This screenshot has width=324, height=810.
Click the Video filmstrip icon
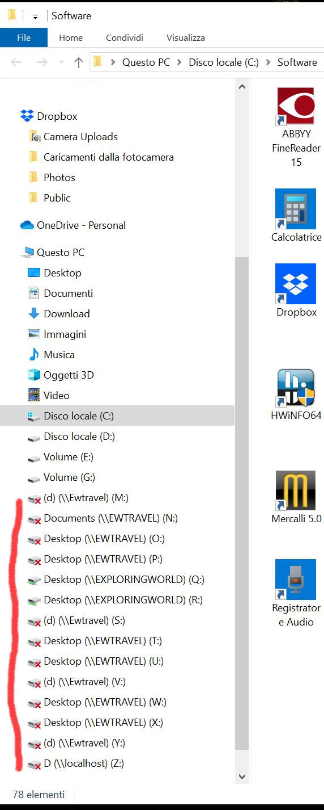click(x=34, y=396)
